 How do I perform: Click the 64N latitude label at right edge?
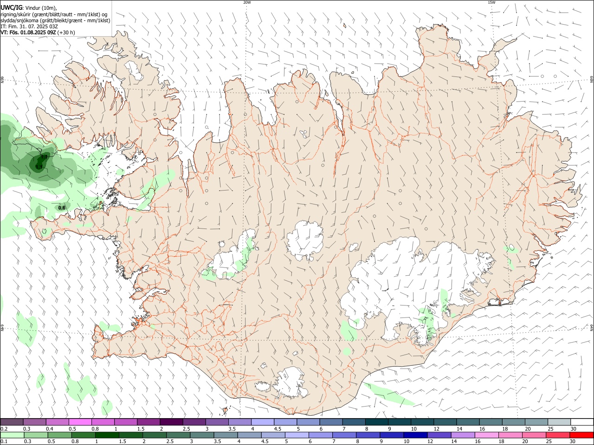[592, 327]
